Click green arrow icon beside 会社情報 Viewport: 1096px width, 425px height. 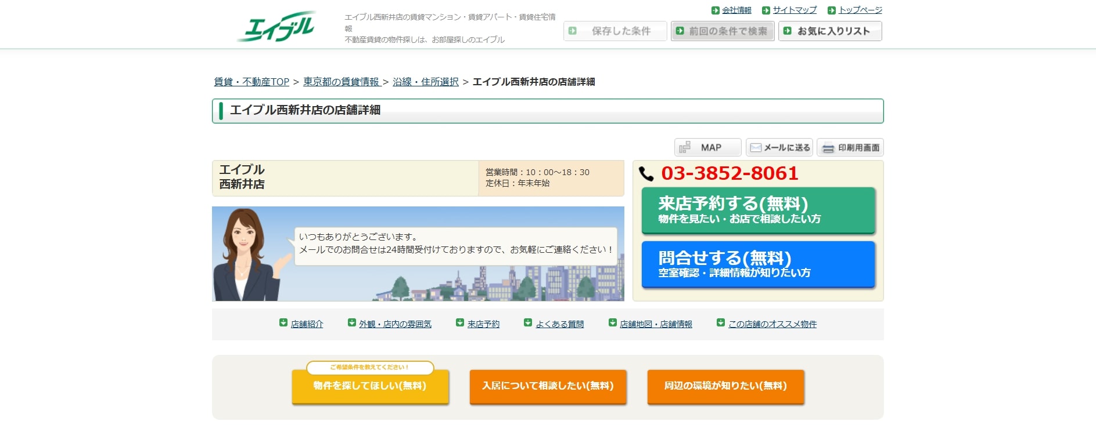(x=716, y=10)
